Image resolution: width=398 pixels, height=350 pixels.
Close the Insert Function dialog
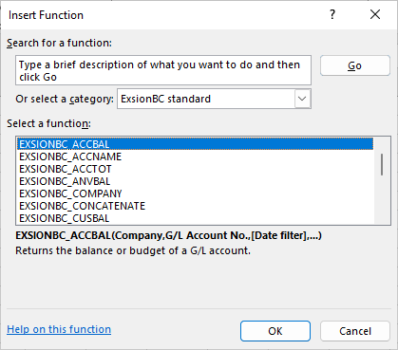coord(375,14)
